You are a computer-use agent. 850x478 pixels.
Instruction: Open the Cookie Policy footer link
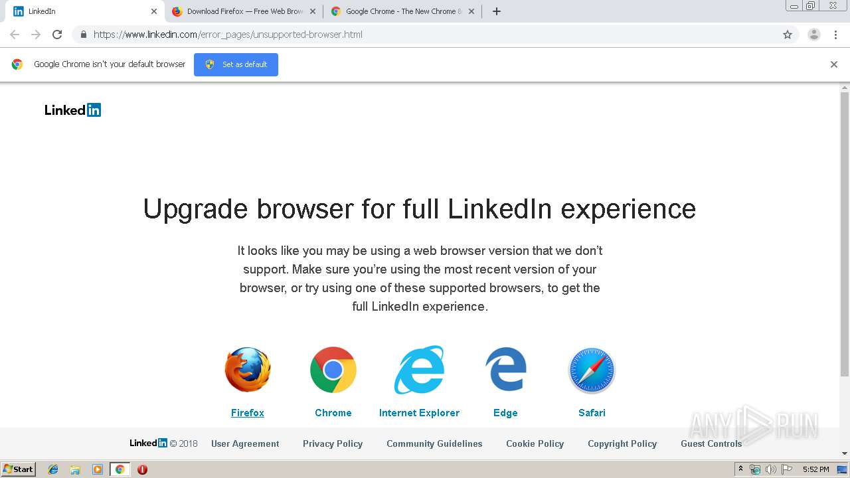tap(535, 443)
